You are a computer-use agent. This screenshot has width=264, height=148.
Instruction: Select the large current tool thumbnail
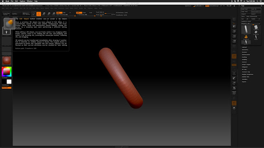point(246,30)
